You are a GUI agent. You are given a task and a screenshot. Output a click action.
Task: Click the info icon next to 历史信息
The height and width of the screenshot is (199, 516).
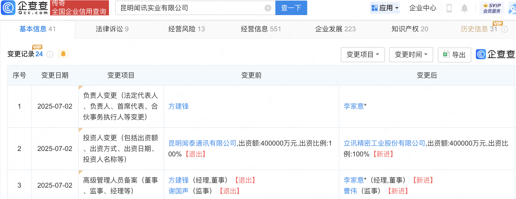(x=505, y=29)
